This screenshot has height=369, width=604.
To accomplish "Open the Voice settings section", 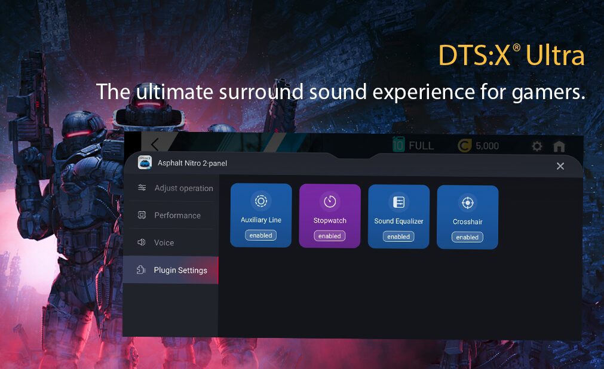I will click(172, 242).
